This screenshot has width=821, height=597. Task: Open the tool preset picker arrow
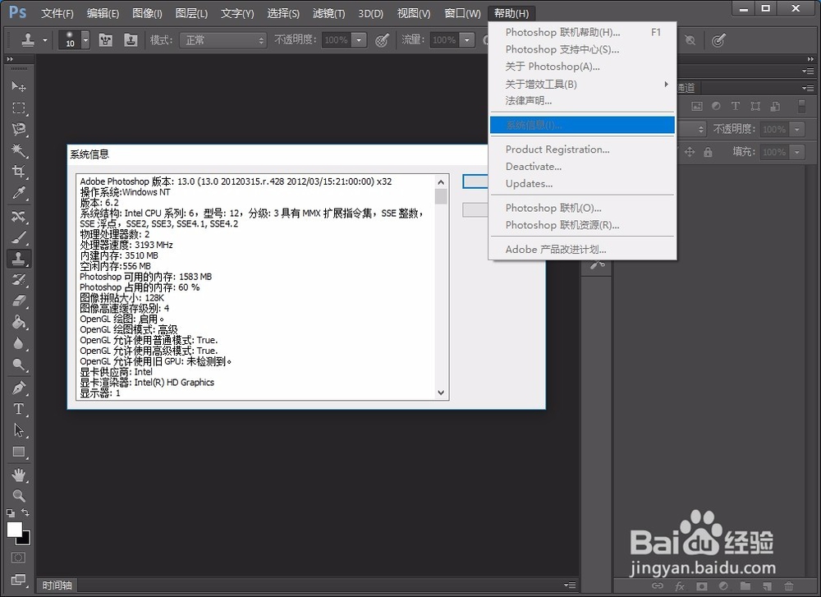(45, 39)
